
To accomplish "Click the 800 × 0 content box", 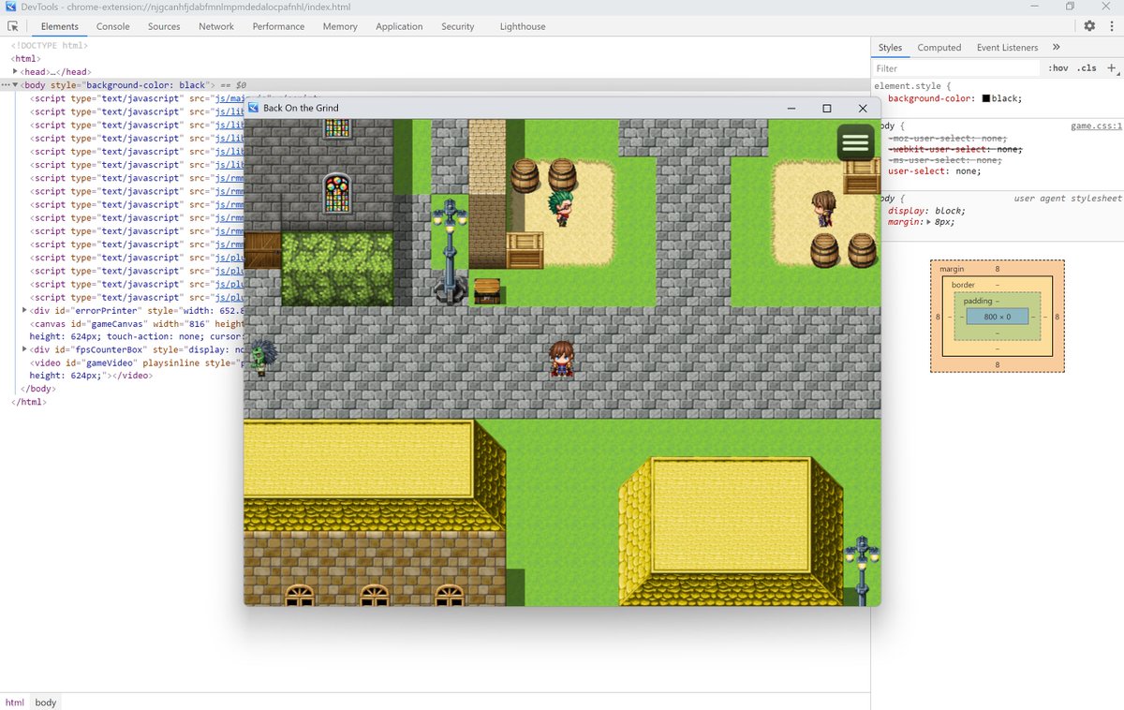I will click(x=998, y=317).
